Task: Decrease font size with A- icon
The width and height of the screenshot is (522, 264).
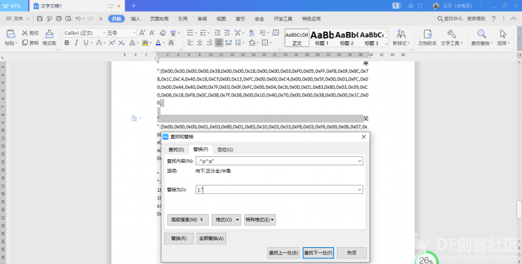Action: [x=152, y=33]
